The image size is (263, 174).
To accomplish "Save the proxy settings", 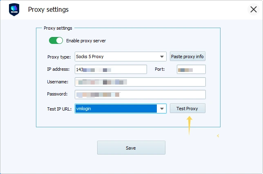I will (x=131, y=148).
